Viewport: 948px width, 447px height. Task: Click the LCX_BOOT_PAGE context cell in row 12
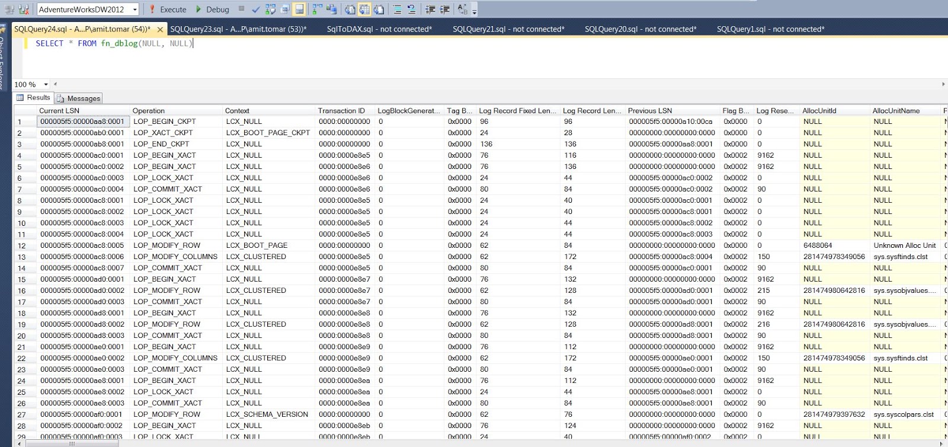coord(268,245)
